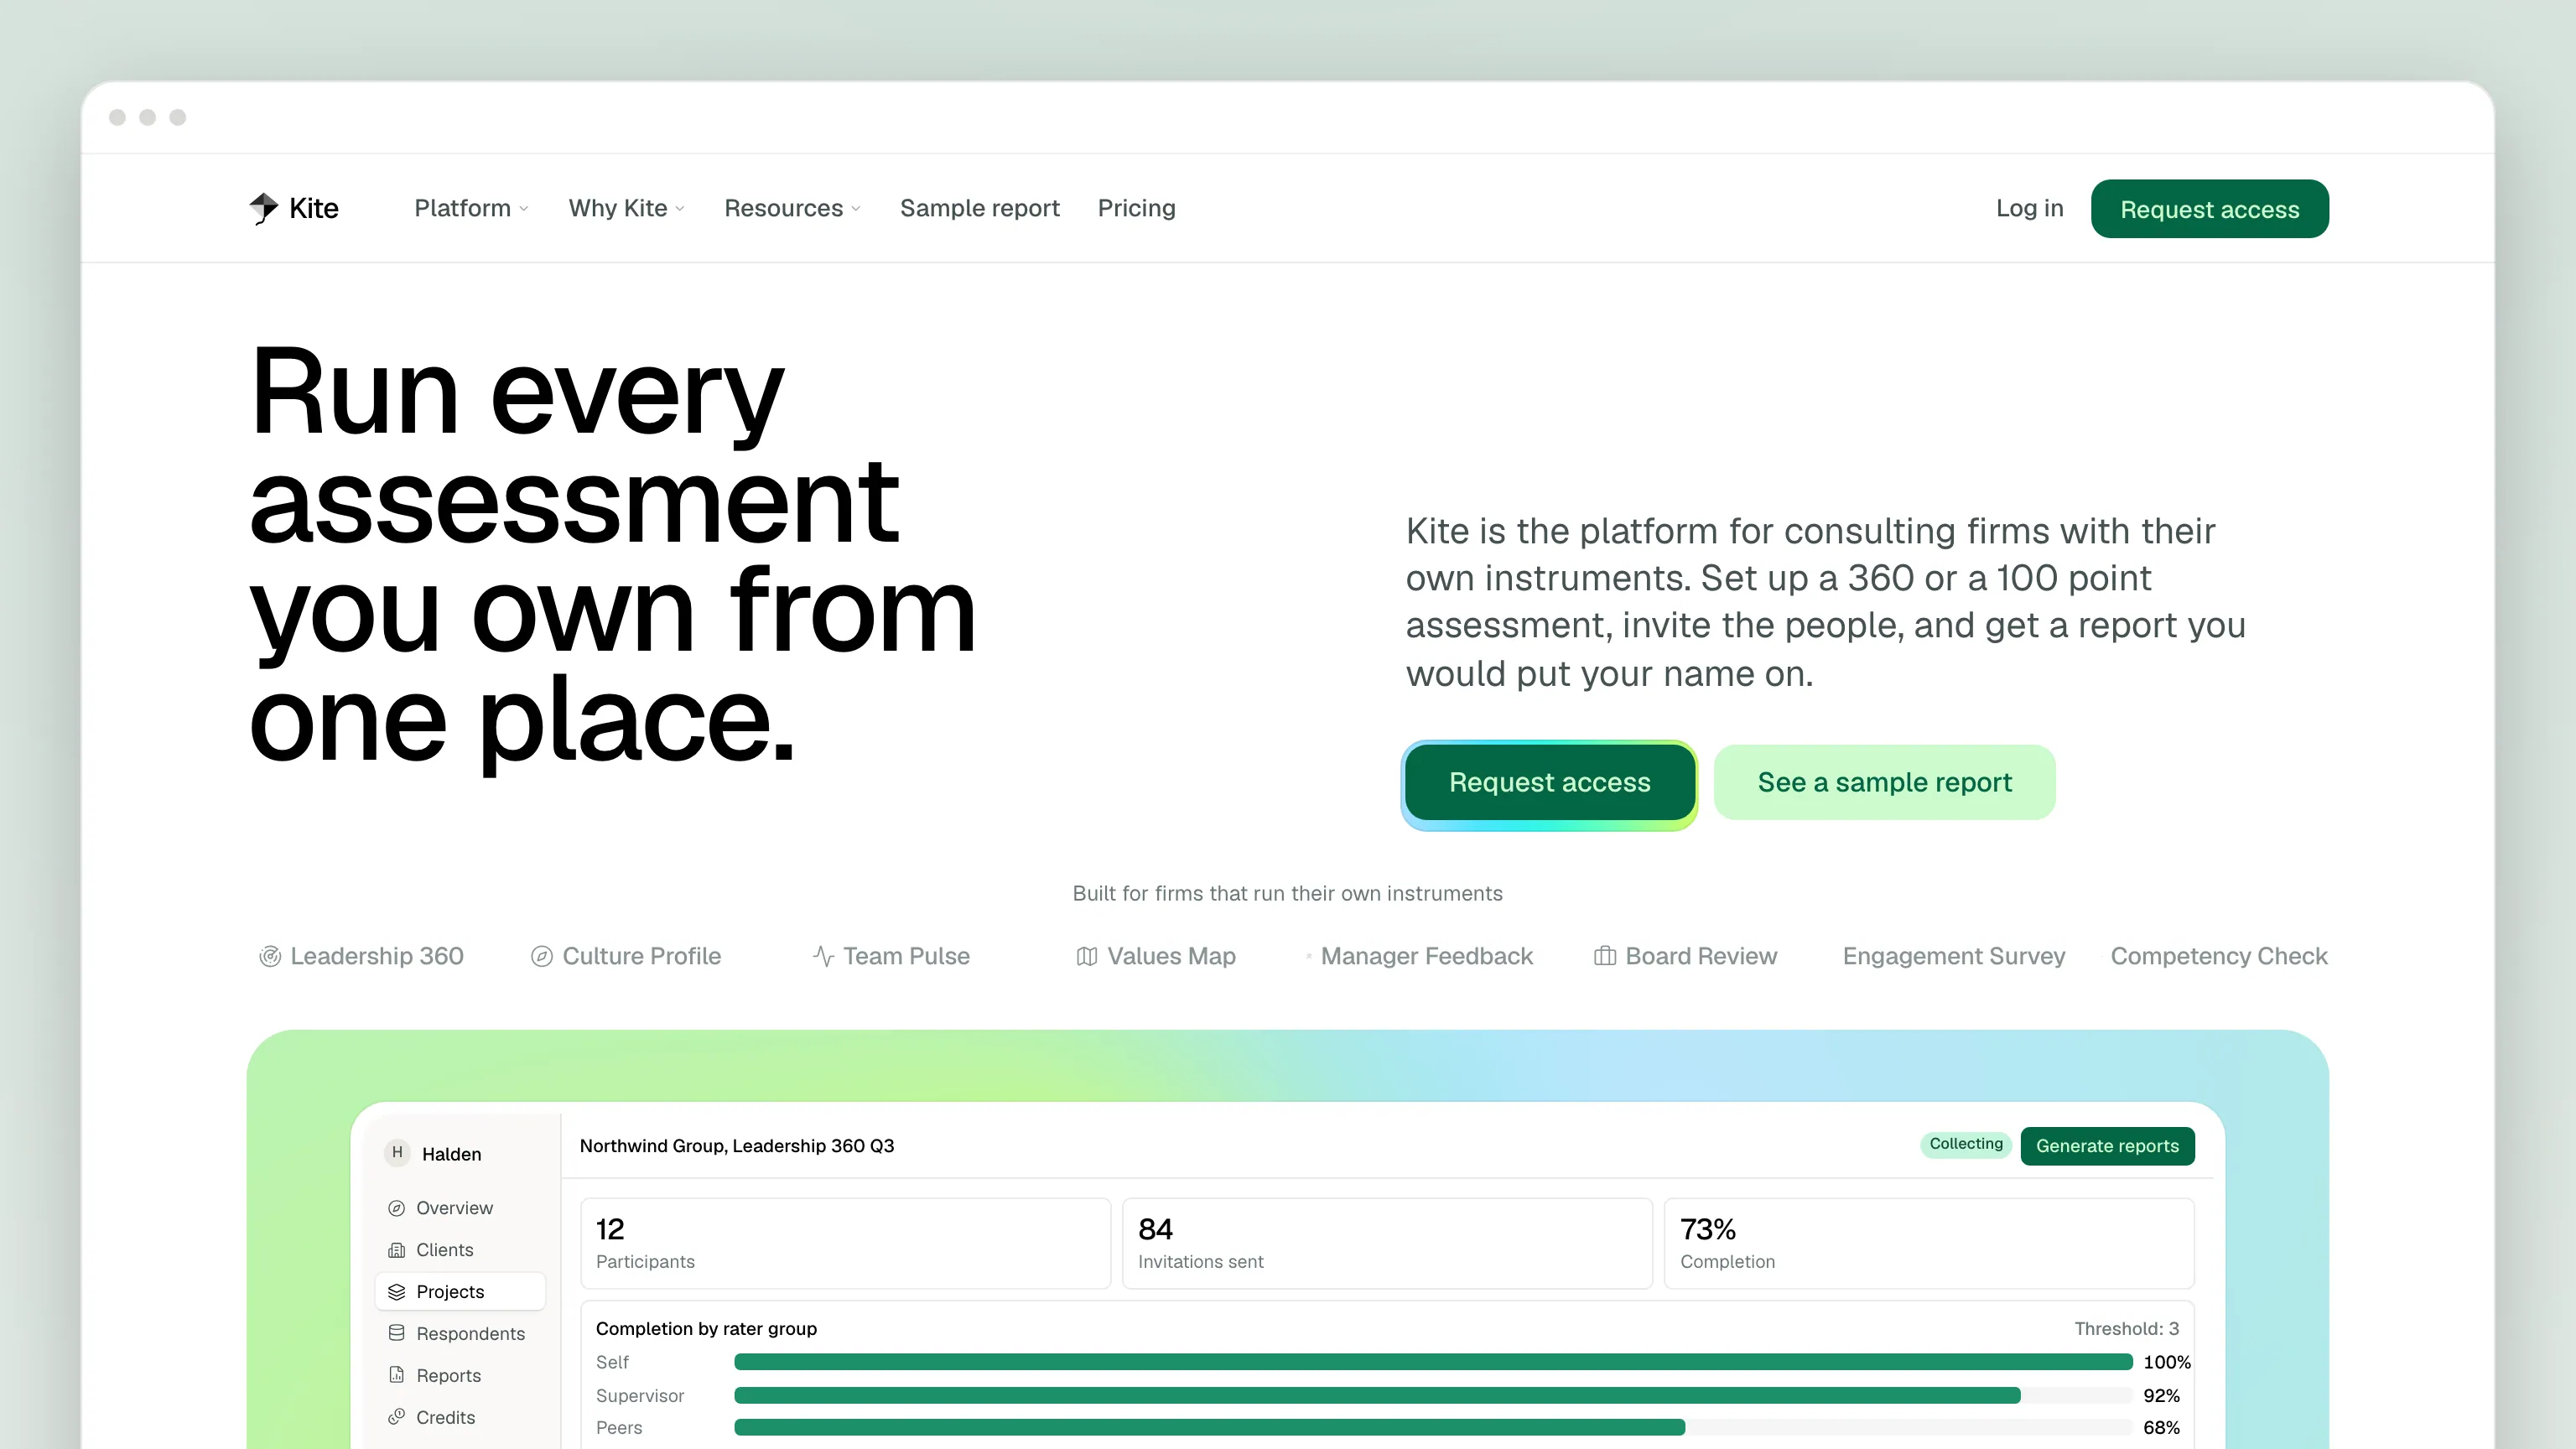This screenshot has width=2576, height=1449.
Task: Click the Clients building icon
Action: pos(397,1250)
